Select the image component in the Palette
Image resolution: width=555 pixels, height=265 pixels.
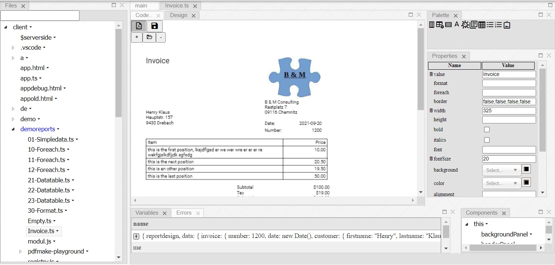point(507,24)
